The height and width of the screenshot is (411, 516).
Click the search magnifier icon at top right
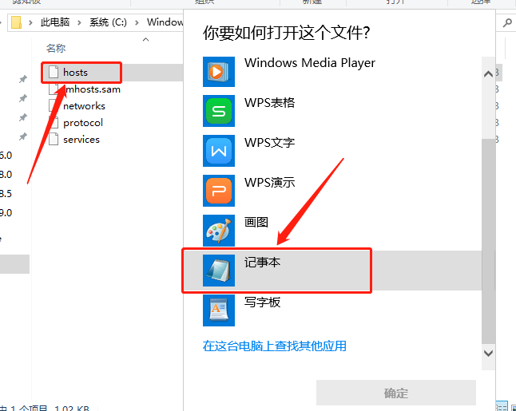pyautogui.click(x=507, y=22)
